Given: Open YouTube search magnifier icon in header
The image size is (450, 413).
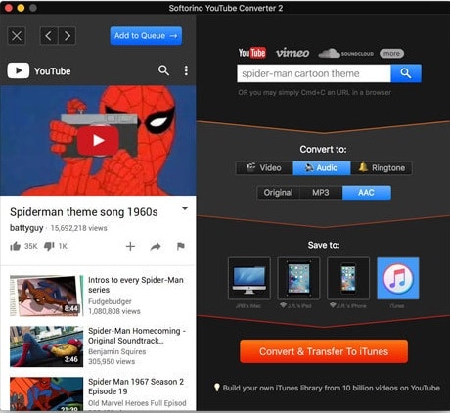Looking at the screenshot, I should pos(163,70).
